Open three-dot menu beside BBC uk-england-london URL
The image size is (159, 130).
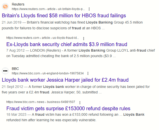point(88,73)
